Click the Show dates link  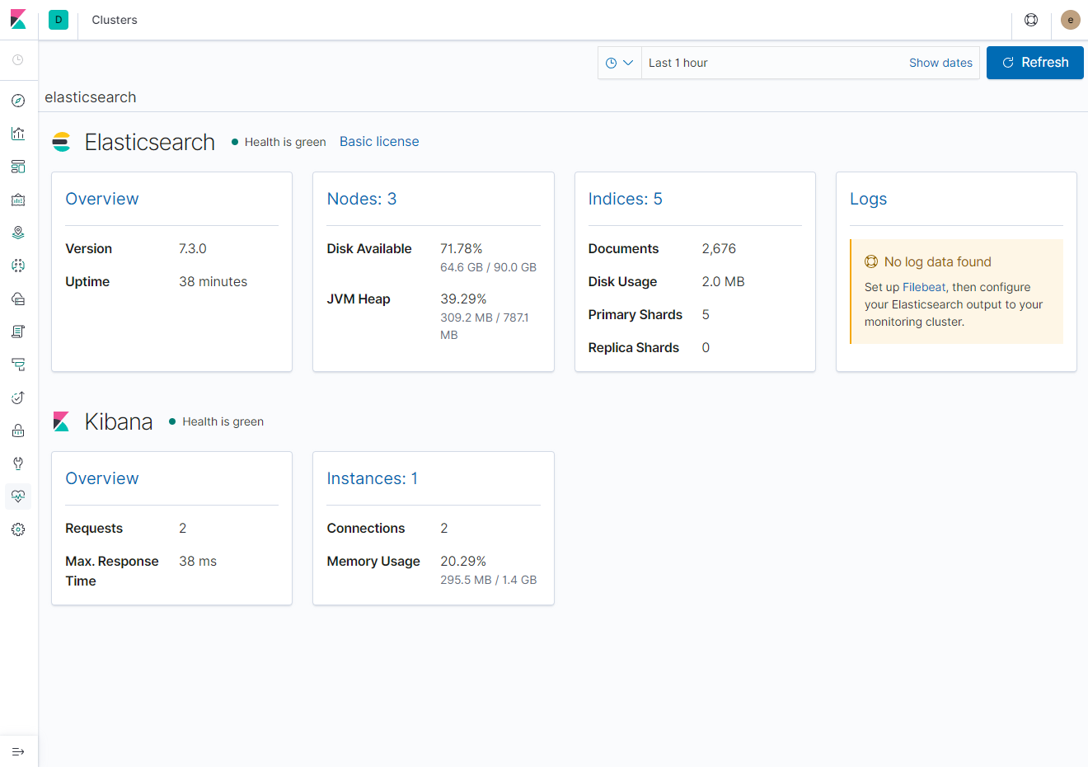pos(940,63)
